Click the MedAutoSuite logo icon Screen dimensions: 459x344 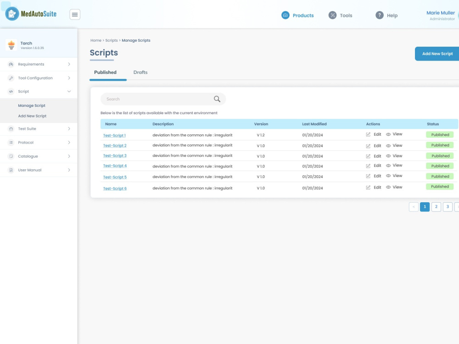pos(12,14)
